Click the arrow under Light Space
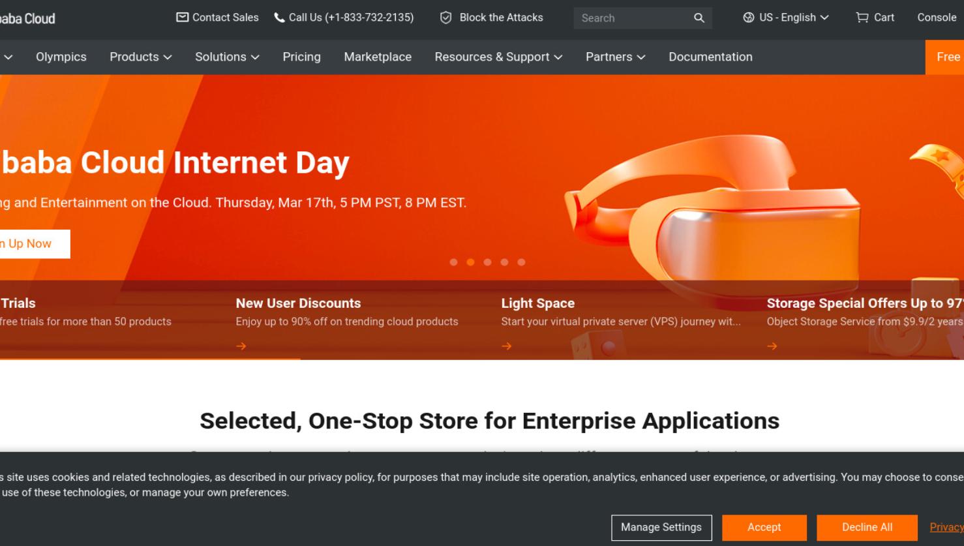The image size is (964, 546). click(507, 346)
